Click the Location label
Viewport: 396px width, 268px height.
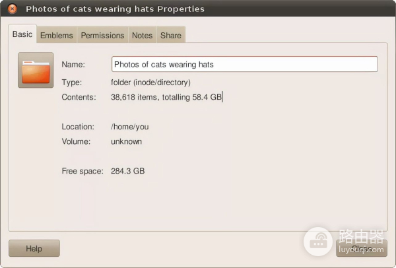pyautogui.click(x=78, y=127)
